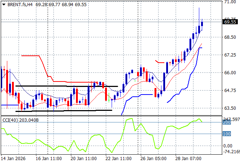Click the 26 Jan 05:00 time label
This screenshot has height=163, width=240.
[153, 159]
